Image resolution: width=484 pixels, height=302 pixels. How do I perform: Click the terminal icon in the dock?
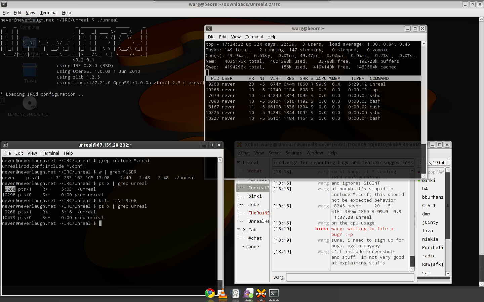(x=274, y=294)
